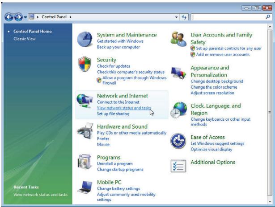Open Set up file sharing
275x207 pixels.
113,114
